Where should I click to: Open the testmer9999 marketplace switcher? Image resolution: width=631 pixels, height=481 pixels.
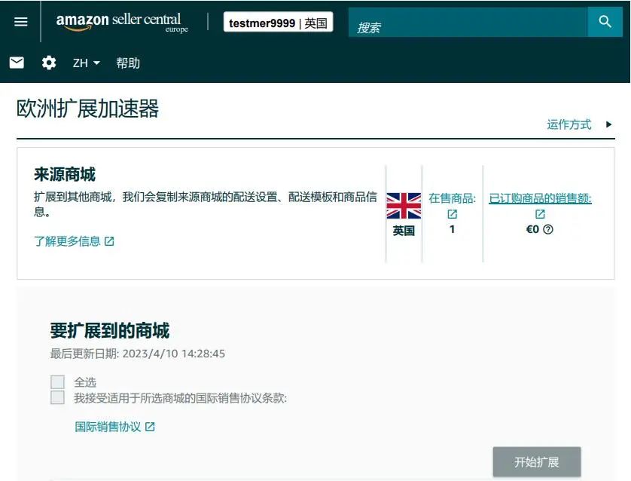[278, 22]
